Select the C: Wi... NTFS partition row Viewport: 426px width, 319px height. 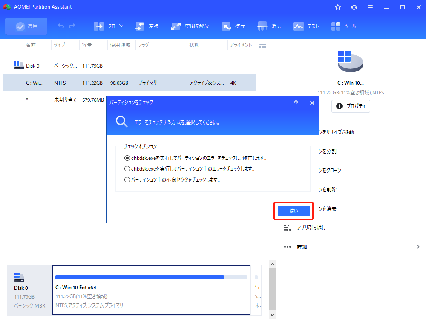tap(130, 83)
